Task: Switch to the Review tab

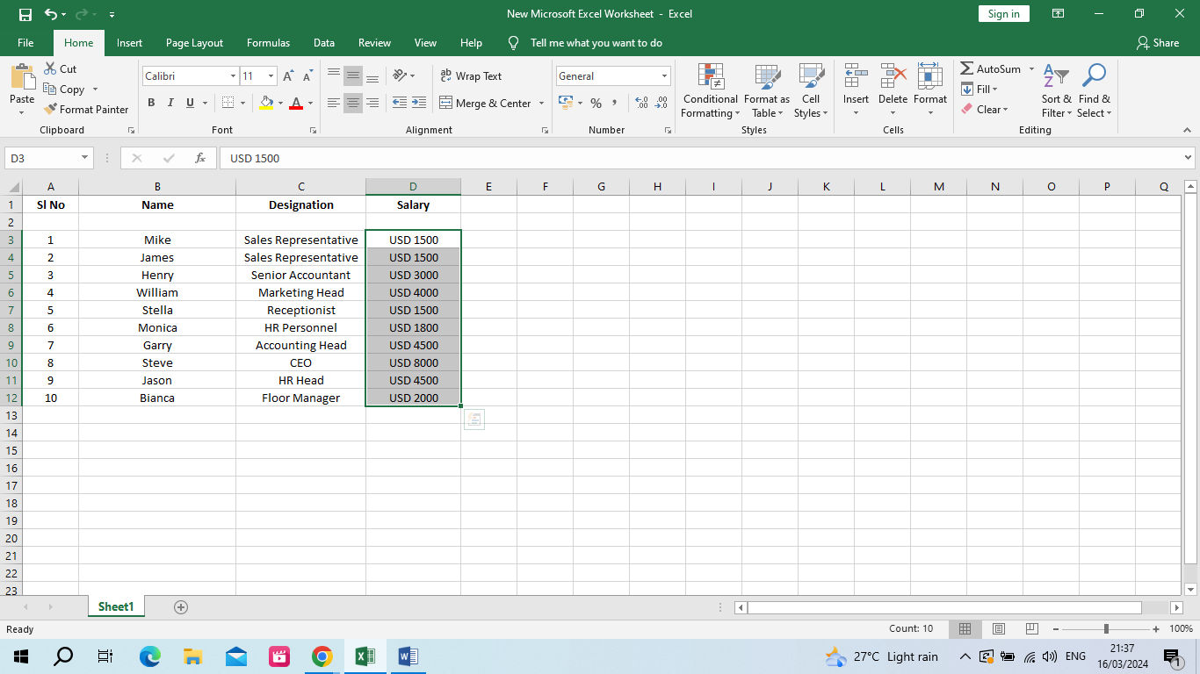Action: [x=374, y=42]
